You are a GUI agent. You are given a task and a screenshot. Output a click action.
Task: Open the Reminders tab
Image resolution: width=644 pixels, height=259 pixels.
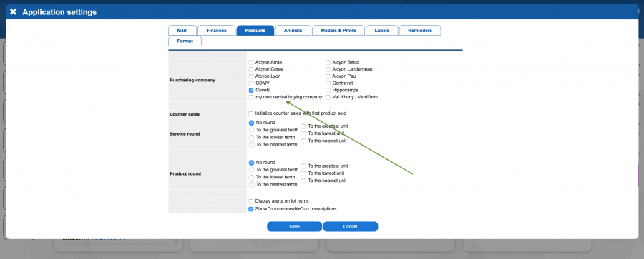pos(420,31)
